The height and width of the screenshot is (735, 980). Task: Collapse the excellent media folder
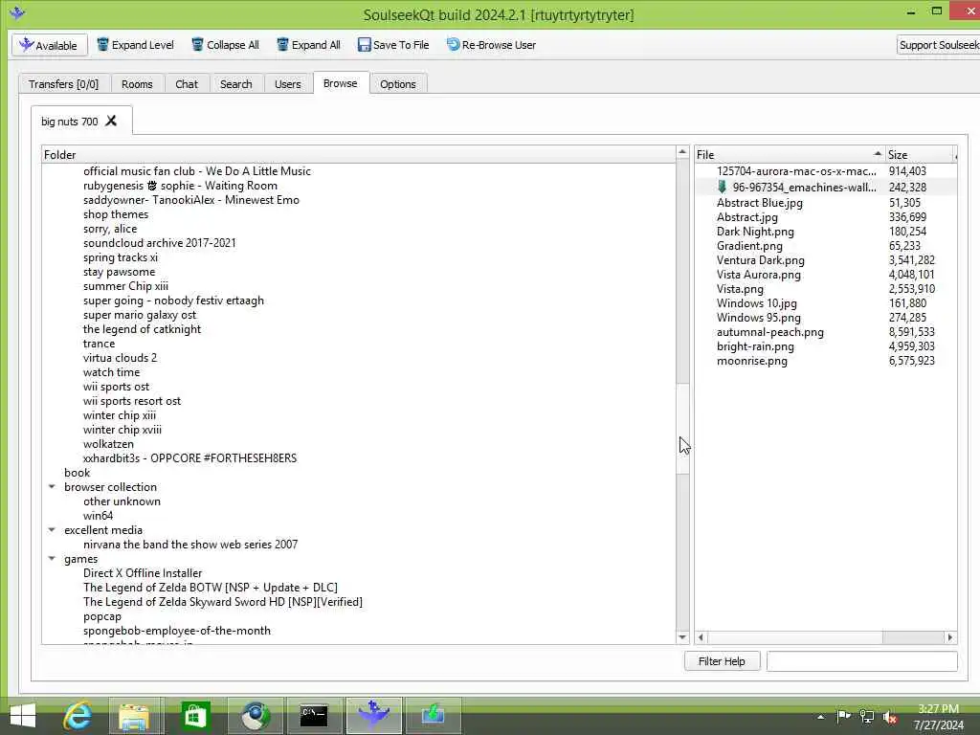[52, 530]
